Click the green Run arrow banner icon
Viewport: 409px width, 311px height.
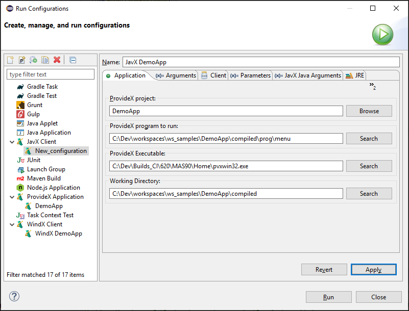[382, 34]
